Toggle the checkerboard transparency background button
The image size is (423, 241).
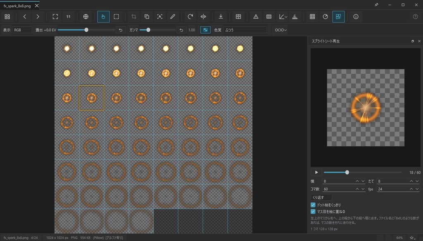pos(205,30)
